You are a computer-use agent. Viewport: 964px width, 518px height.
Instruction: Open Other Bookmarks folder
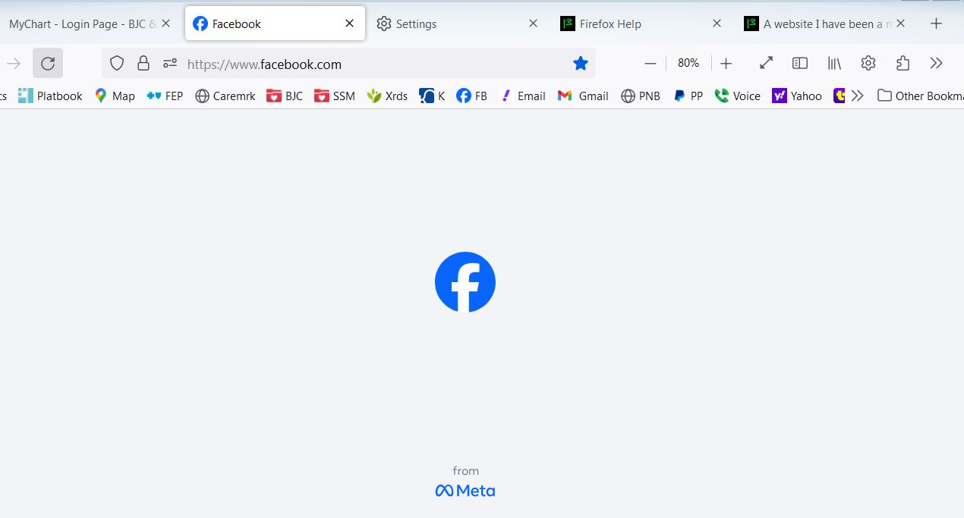click(919, 96)
